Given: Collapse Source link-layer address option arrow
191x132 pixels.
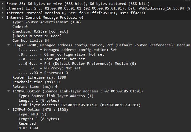Looking at the screenshot, I should [9, 91].
